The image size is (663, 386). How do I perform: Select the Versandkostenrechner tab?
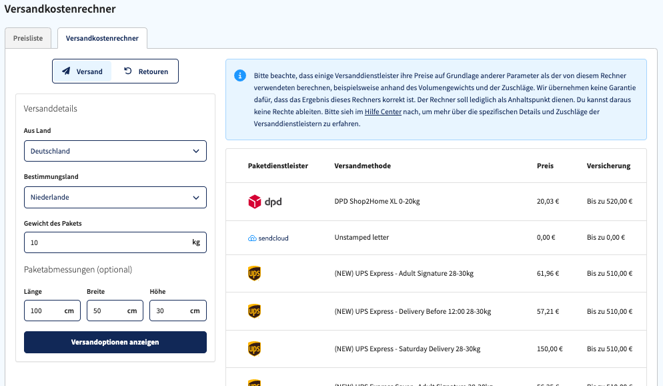coord(102,38)
